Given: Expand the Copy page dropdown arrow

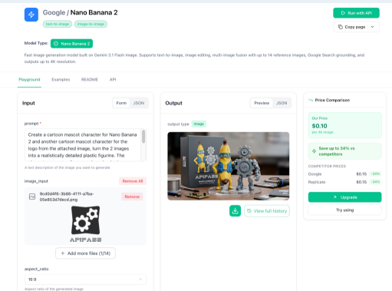Looking at the screenshot, I should (x=372, y=27).
